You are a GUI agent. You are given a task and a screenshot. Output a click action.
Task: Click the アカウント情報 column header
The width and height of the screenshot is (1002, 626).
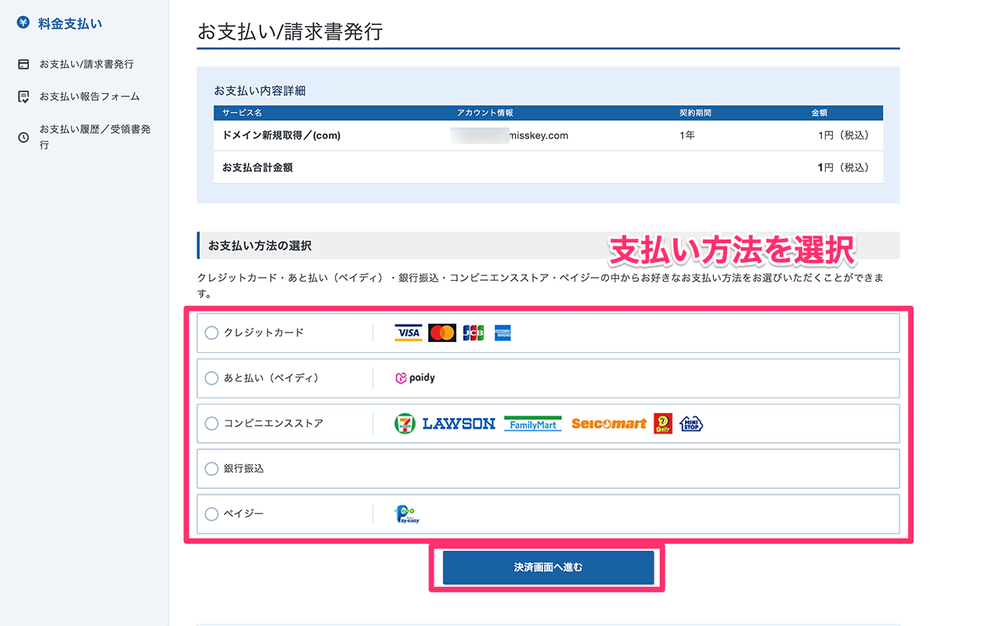(485, 113)
